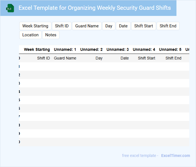Click the 'free excel template -' footer text
The width and height of the screenshot is (196, 167).
tap(140, 156)
